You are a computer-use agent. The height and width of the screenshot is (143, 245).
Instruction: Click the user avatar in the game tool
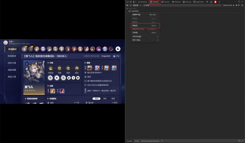(6, 43)
